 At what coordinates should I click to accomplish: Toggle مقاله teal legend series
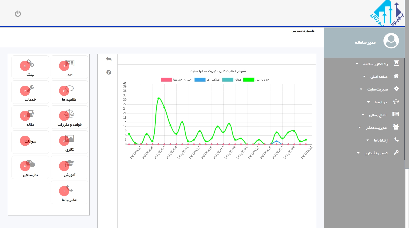point(228,80)
